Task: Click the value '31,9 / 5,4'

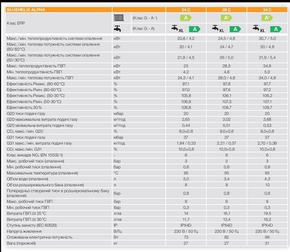Action: [x=267, y=58]
